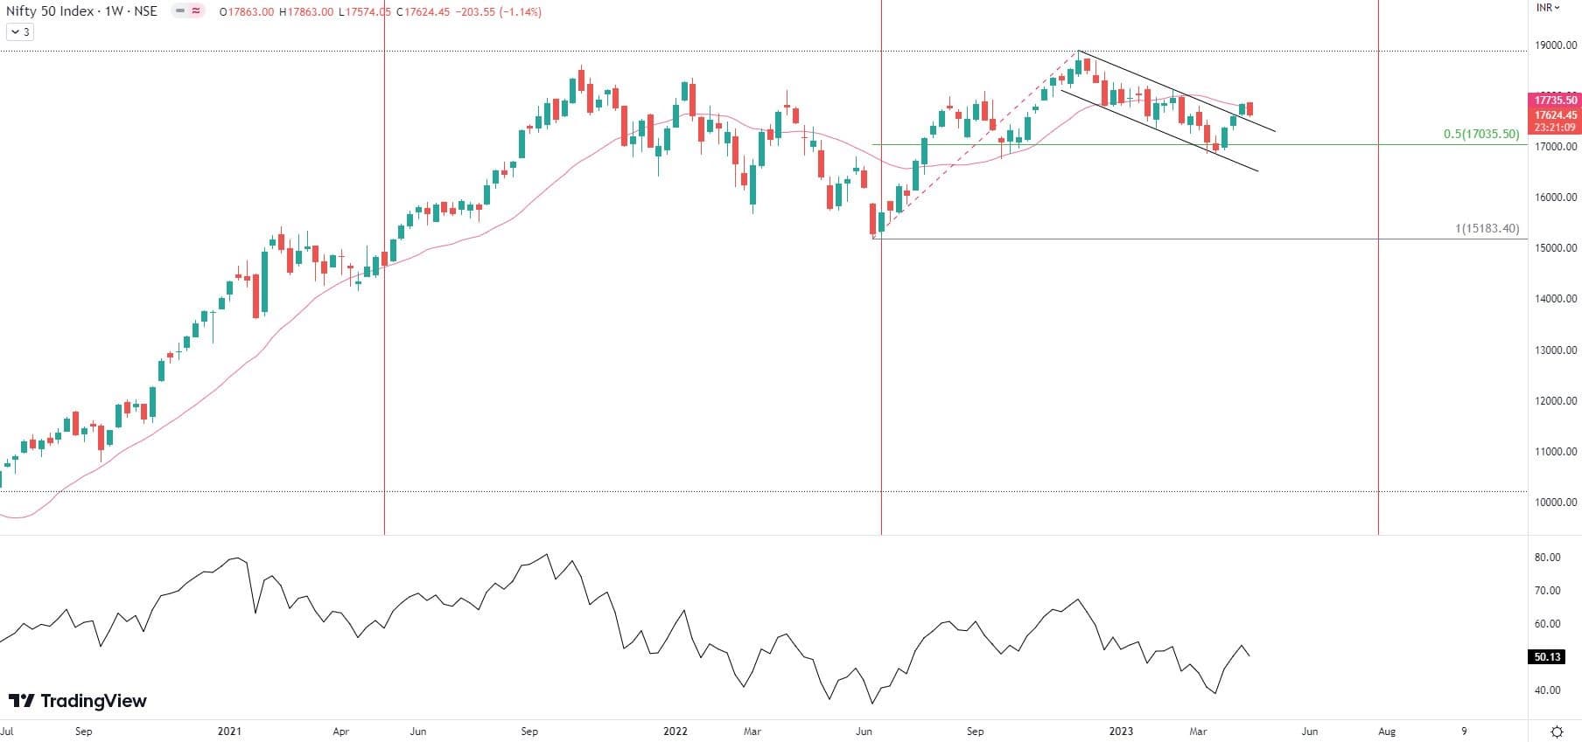Select the 1 Fibonacci level label 15183.40
1582x742 pixels.
[1487, 229]
